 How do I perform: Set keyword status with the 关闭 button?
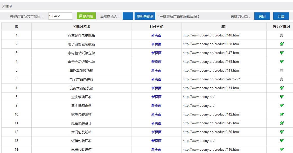(x=262, y=16)
